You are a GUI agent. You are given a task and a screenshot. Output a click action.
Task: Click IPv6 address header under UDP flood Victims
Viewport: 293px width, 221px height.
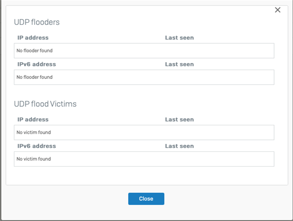coord(37,146)
